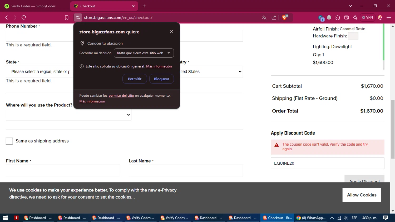Switch to the WhatsApp Chrome taskbar window
This screenshot has width=395, height=222.
point(311,218)
